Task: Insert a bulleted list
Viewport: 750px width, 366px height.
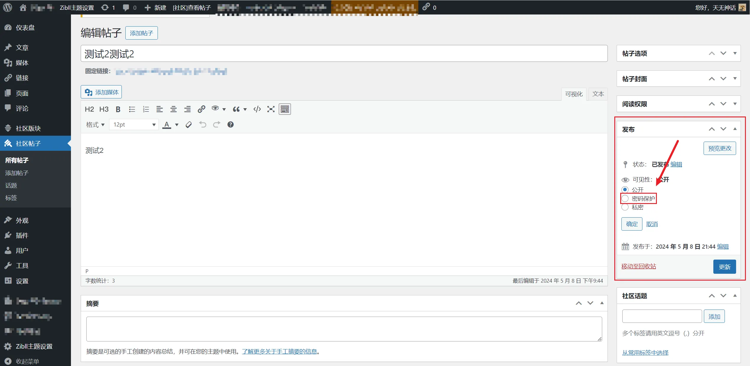Action: tap(132, 109)
